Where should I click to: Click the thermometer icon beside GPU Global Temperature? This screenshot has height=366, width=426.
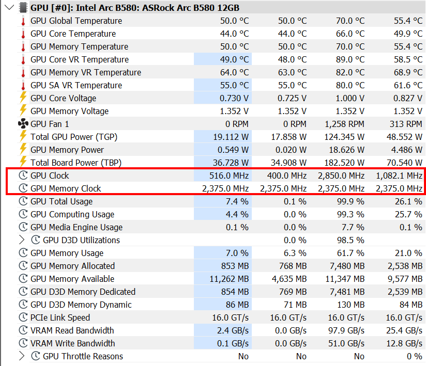pos(23,21)
